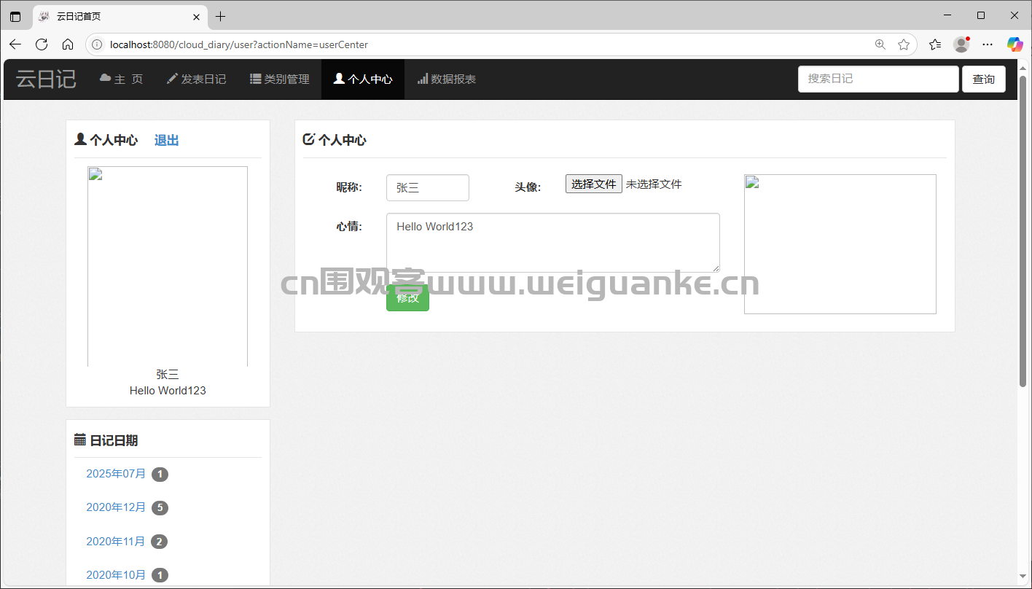Screen dimensions: 1032x589
Task: Focus the 昵称 nickname field
Action: point(428,187)
